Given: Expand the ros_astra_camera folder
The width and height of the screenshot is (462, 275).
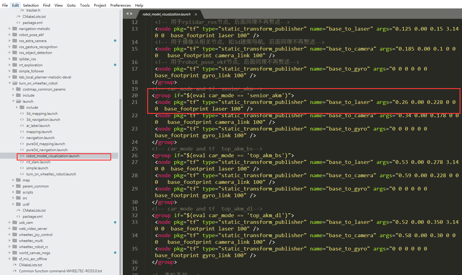Looking at the screenshot, I should tap(10, 41).
